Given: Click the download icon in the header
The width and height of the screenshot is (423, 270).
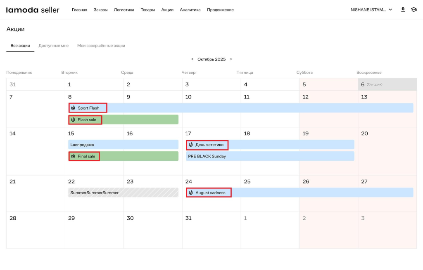Looking at the screenshot, I should 403,9.
